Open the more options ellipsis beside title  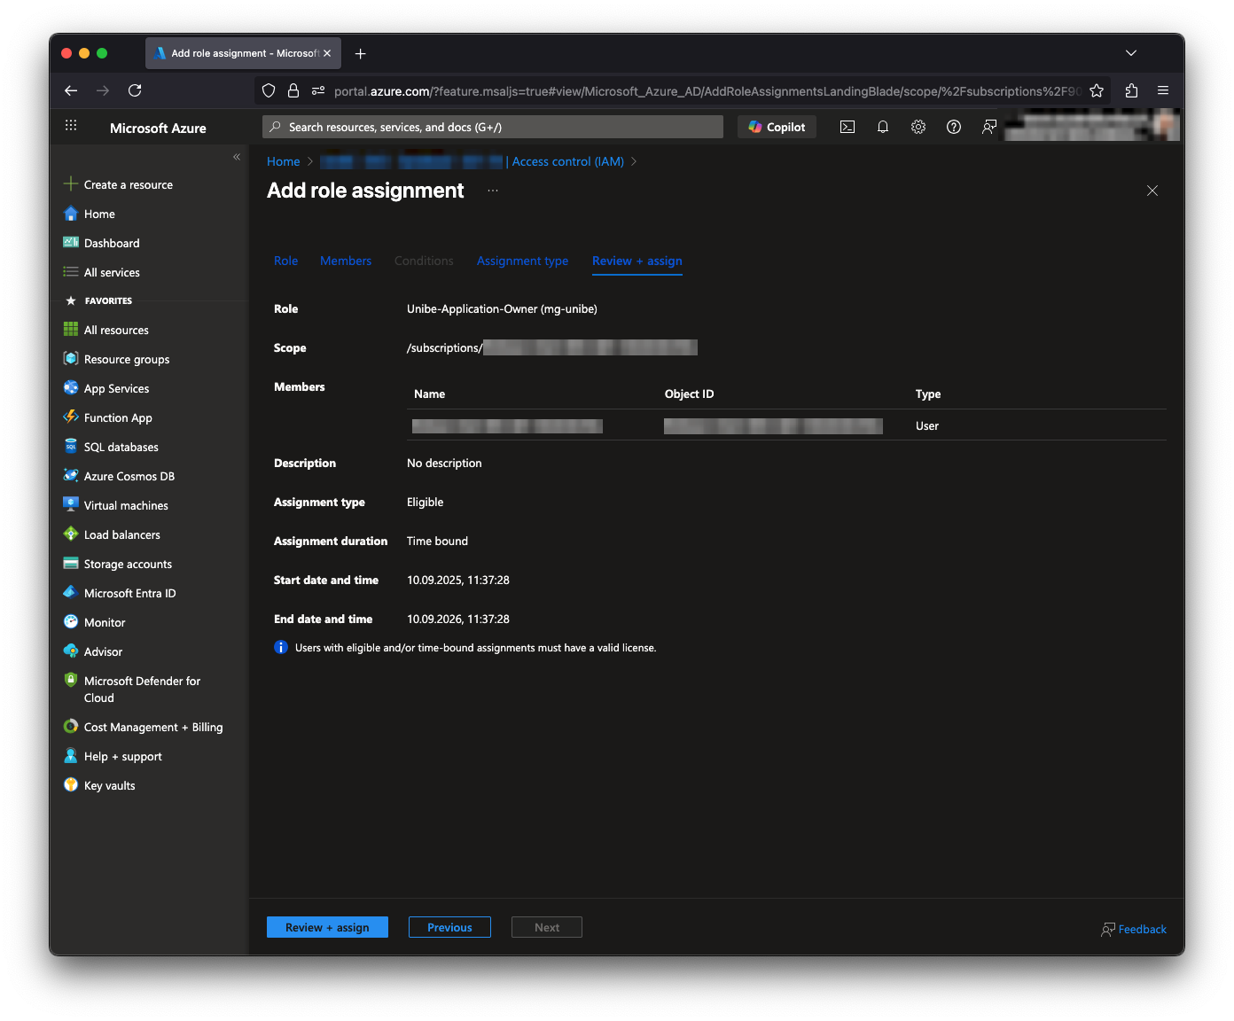pos(493,191)
